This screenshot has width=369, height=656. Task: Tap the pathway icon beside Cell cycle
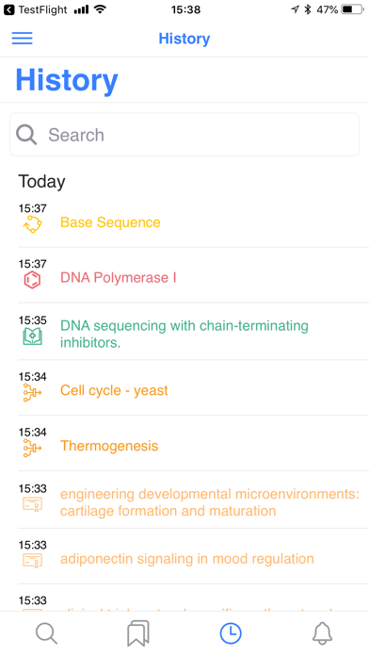tap(32, 392)
